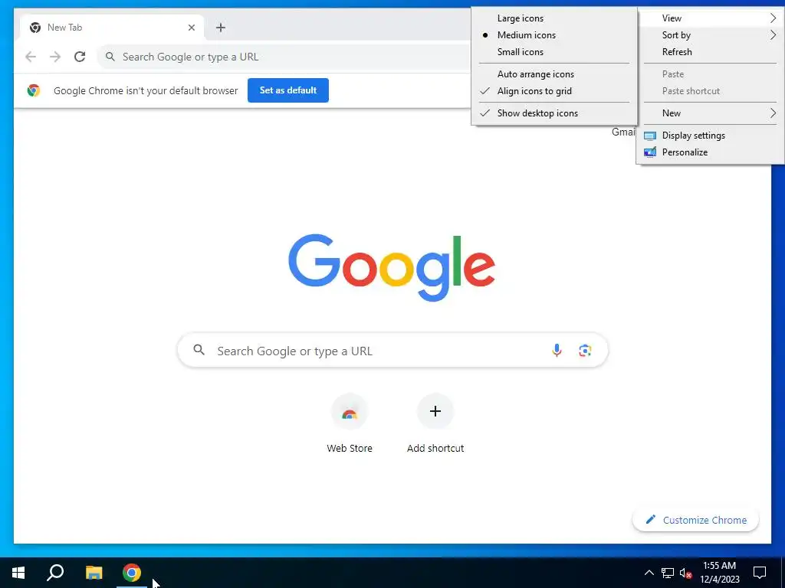Expand the View submenu
This screenshot has width=785, height=588.
click(710, 18)
